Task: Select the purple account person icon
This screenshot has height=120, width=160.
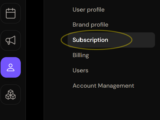Action: pyautogui.click(x=11, y=67)
